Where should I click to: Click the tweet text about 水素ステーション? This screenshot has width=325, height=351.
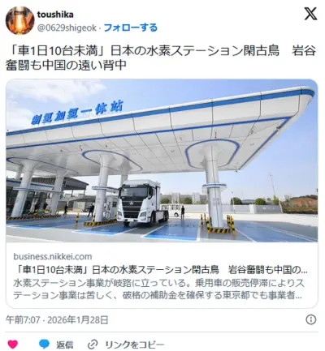click(161, 58)
